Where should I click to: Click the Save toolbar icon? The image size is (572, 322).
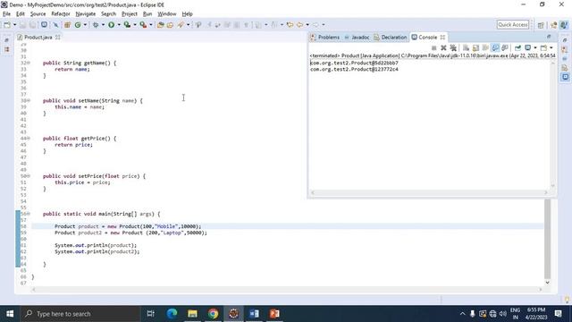coord(23,25)
